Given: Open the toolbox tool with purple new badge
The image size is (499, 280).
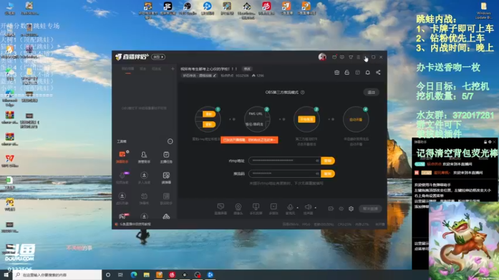Looking at the screenshot, I should tap(122, 178).
